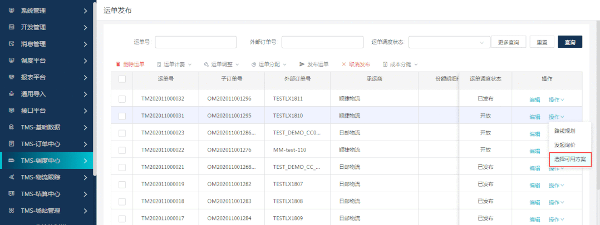Click the 报表平台 sidebar icon

[11, 77]
